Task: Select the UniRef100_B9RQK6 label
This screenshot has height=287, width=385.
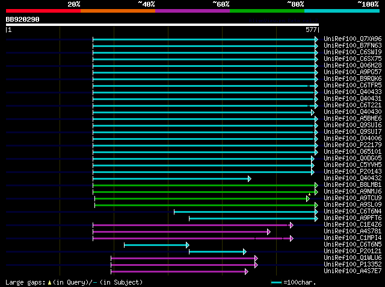Action: (353, 79)
